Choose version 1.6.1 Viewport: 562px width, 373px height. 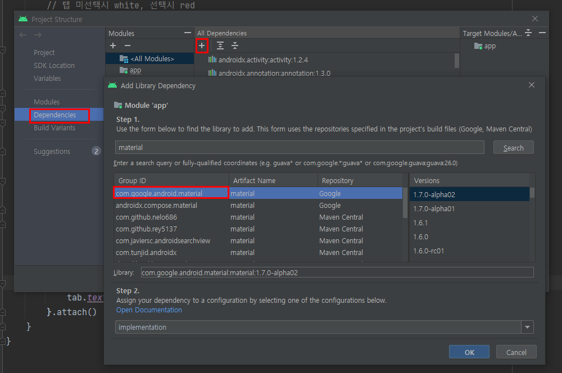pos(469,223)
